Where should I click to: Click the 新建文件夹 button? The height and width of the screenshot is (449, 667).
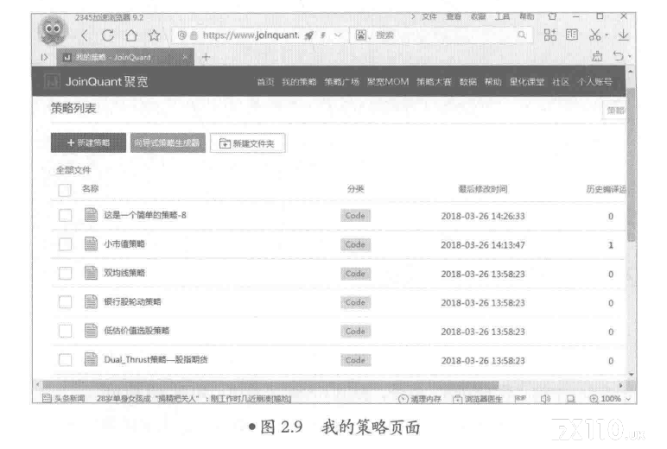(x=247, y=143)
